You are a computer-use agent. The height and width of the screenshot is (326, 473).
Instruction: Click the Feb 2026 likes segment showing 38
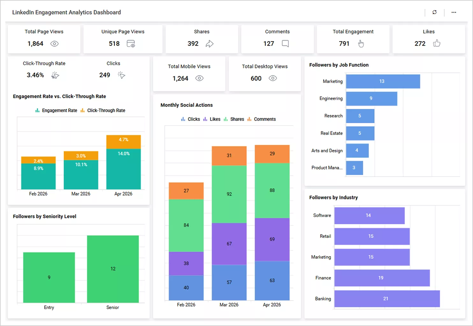(186, 263)
